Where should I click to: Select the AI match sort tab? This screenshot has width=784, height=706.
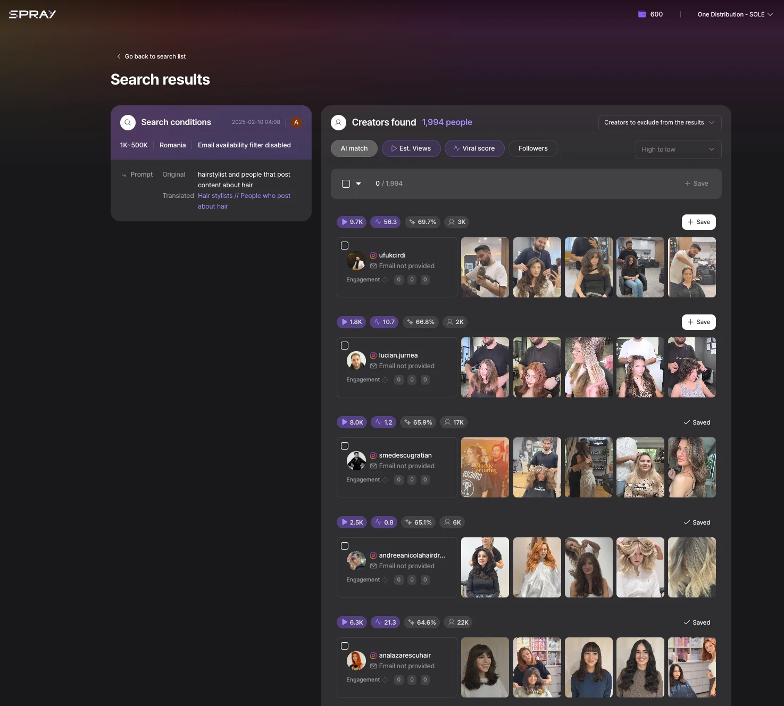coord(354,148)
